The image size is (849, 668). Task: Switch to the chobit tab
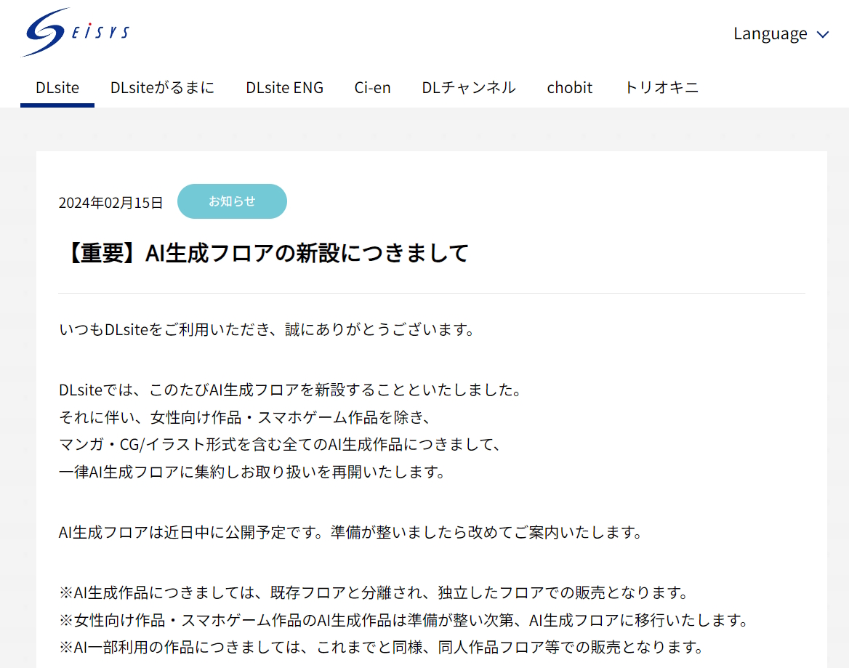coord(570,86)
